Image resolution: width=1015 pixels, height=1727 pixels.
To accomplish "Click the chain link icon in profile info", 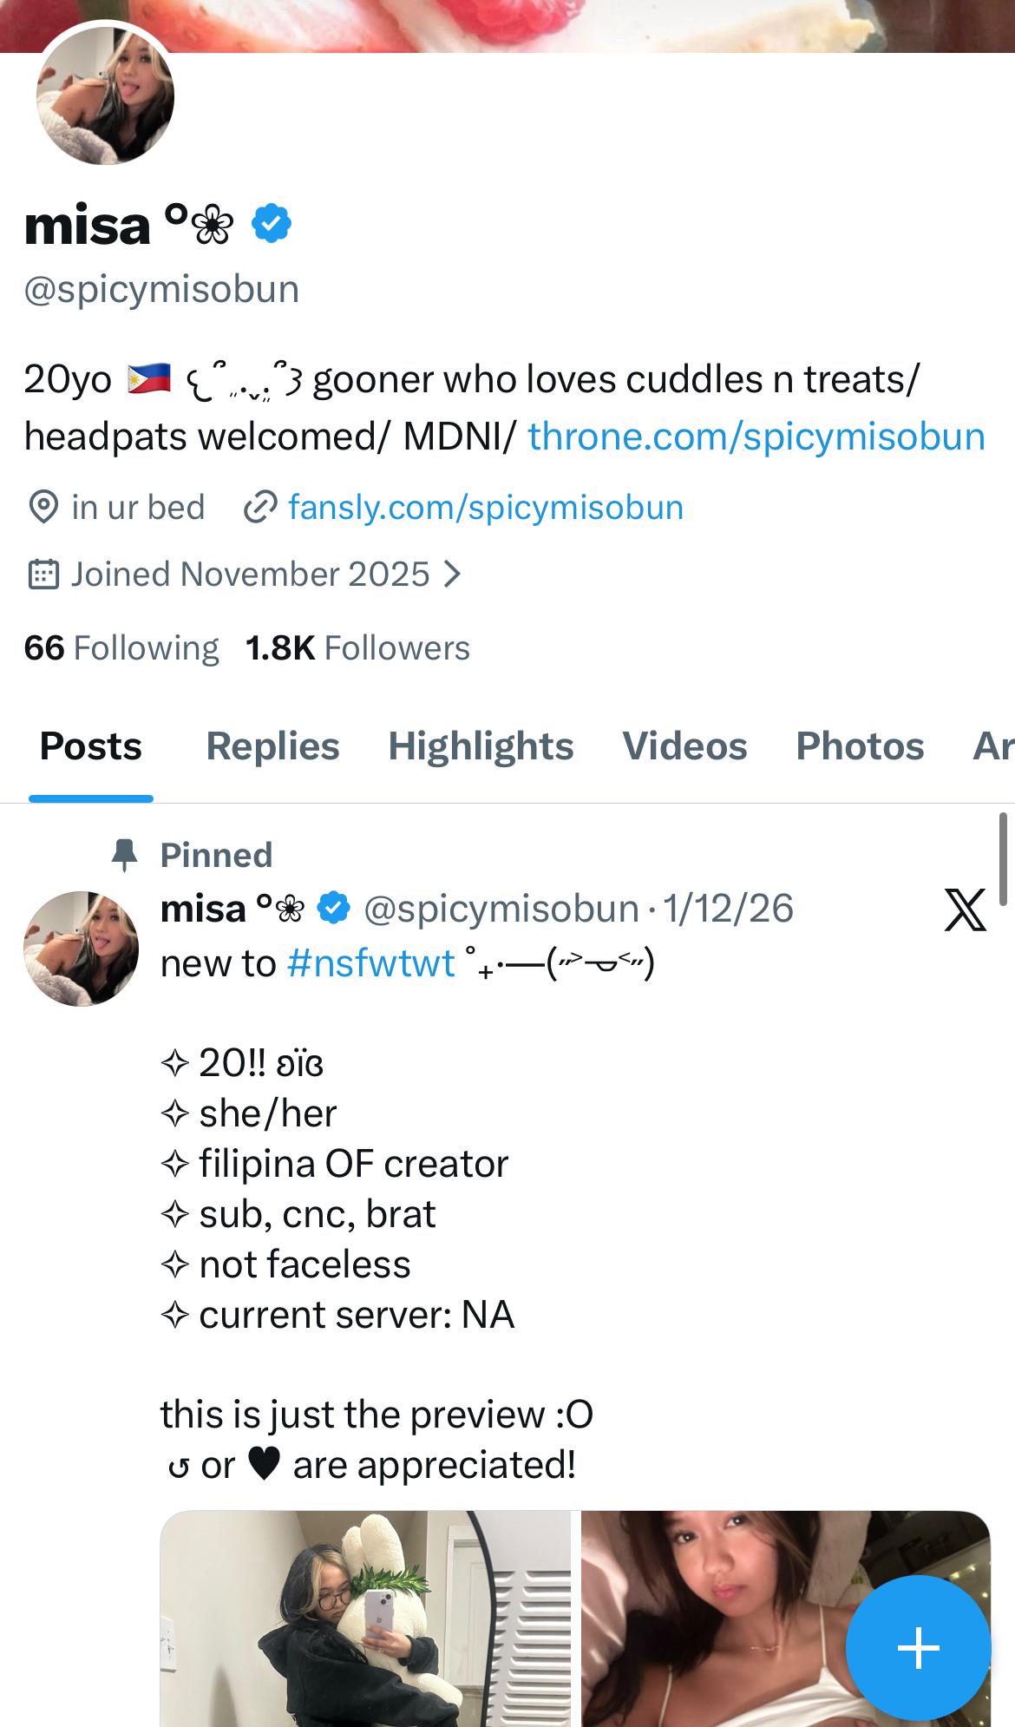I will tap(259, 507).
